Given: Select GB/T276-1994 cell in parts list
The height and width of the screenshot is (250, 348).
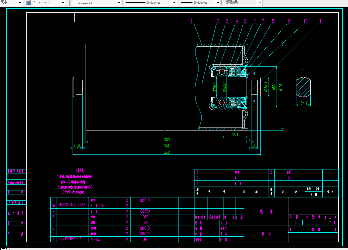Looking at the screenshot, I should (x=70, y=239).
